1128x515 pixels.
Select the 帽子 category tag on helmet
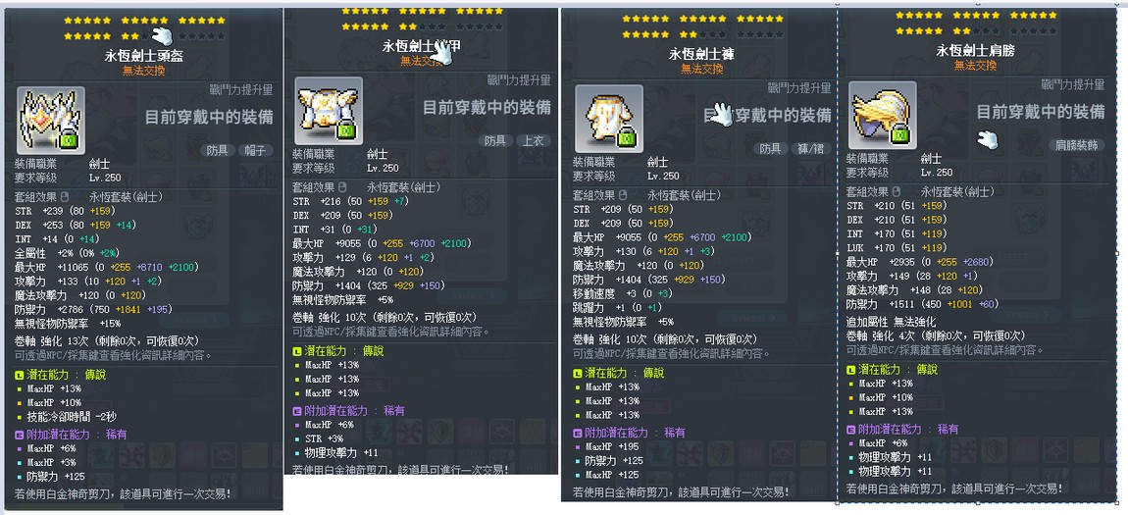[255, 150]
